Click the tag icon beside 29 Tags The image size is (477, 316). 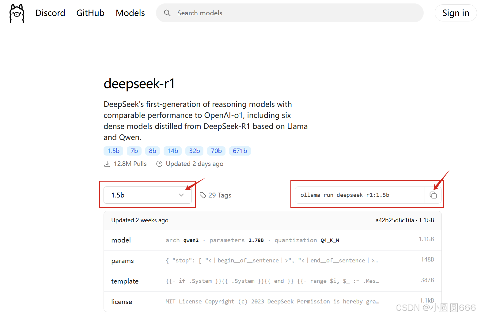(x=203, y=195)
